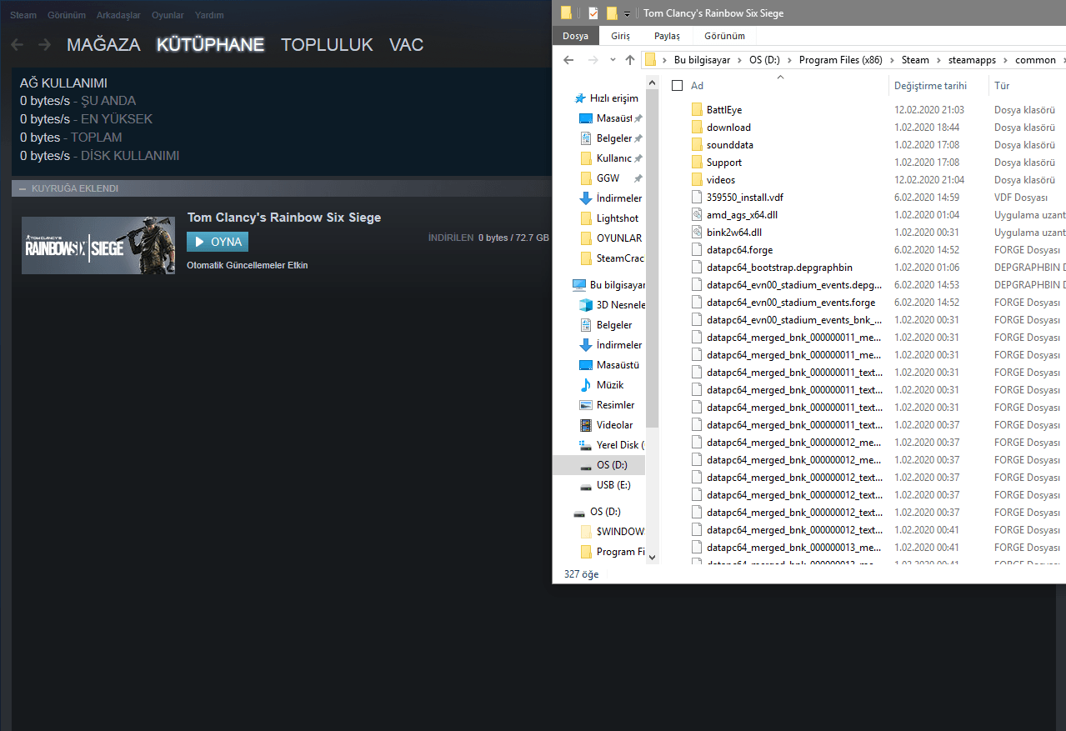Expand the common breadcrumb chevron
Image resolution: width=1066 pixels, height=731 pixels.
point(1062,60)
